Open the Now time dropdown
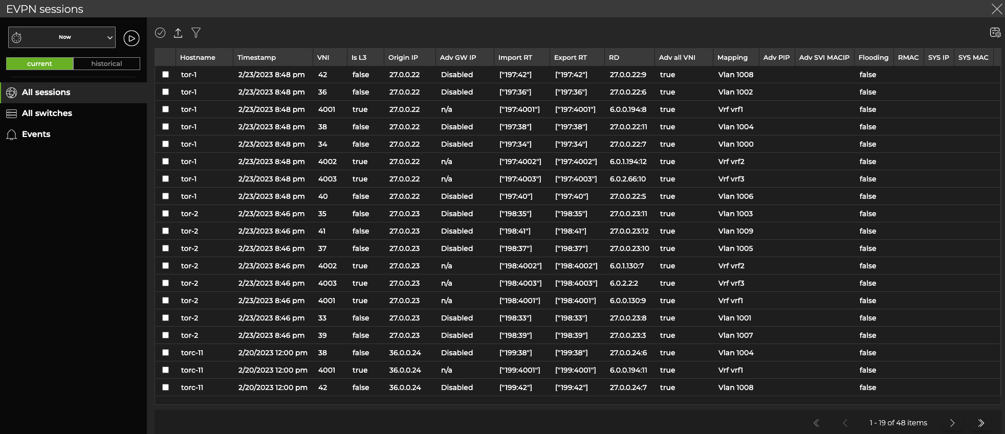The image size is (1005, 434). tap(62, 37)
